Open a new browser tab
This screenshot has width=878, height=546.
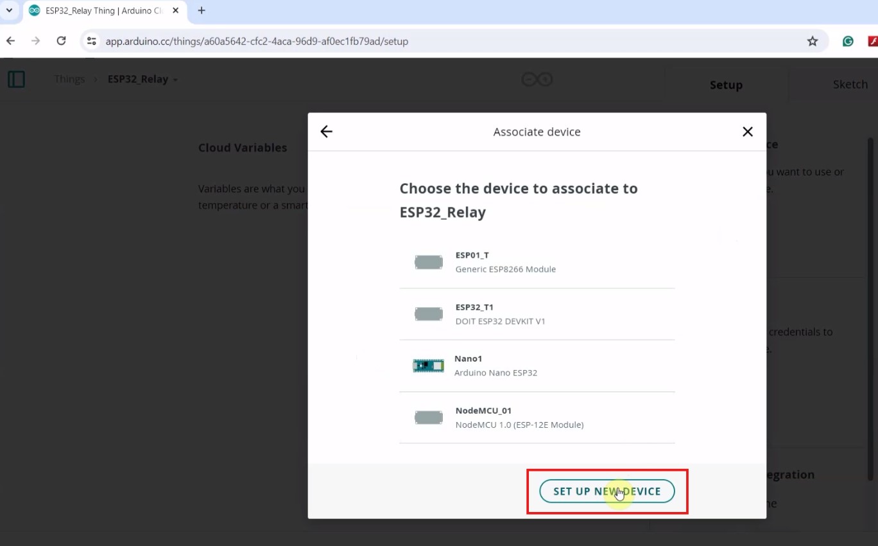click(202, 10)
